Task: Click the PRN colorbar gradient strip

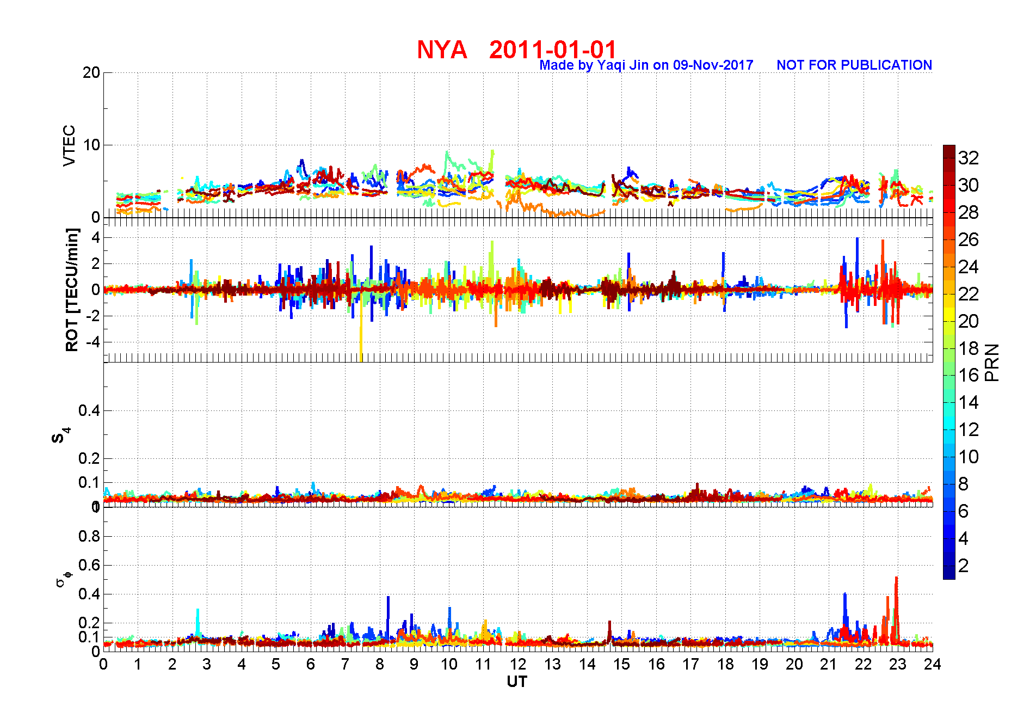Action: click(949, 362)
